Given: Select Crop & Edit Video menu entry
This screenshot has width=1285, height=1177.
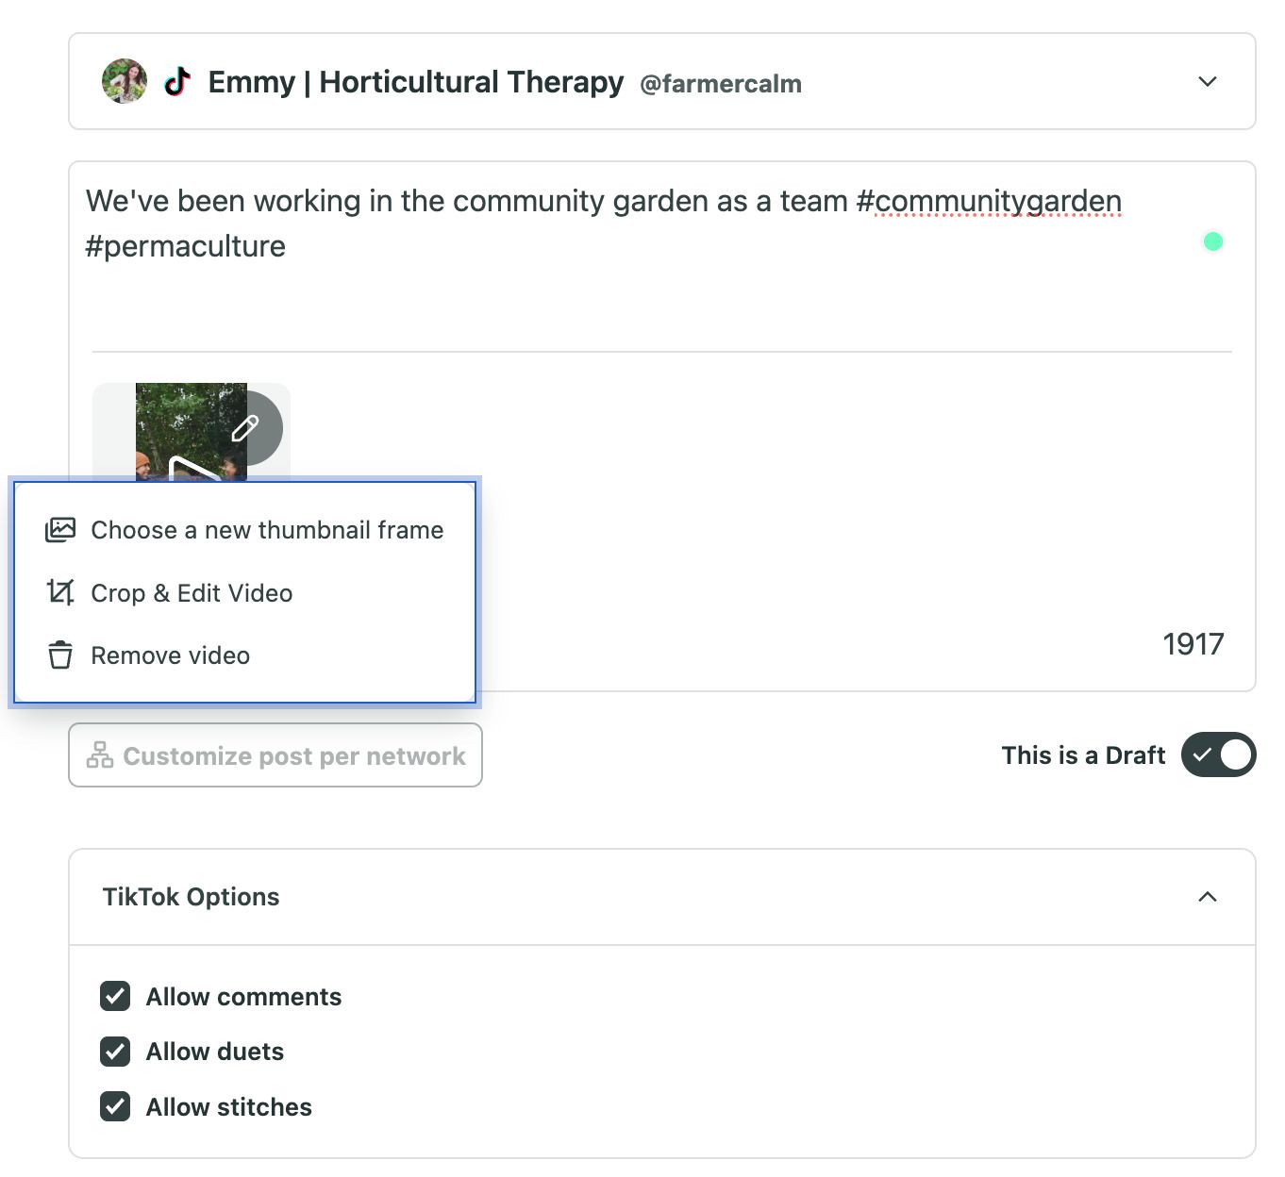Looking at the screenshot, I should tap(192, 592).
